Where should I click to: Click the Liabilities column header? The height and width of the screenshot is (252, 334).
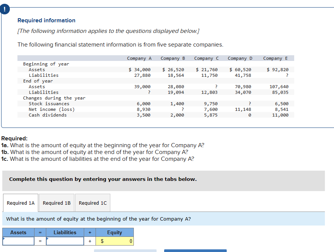[x=65, y=232]
